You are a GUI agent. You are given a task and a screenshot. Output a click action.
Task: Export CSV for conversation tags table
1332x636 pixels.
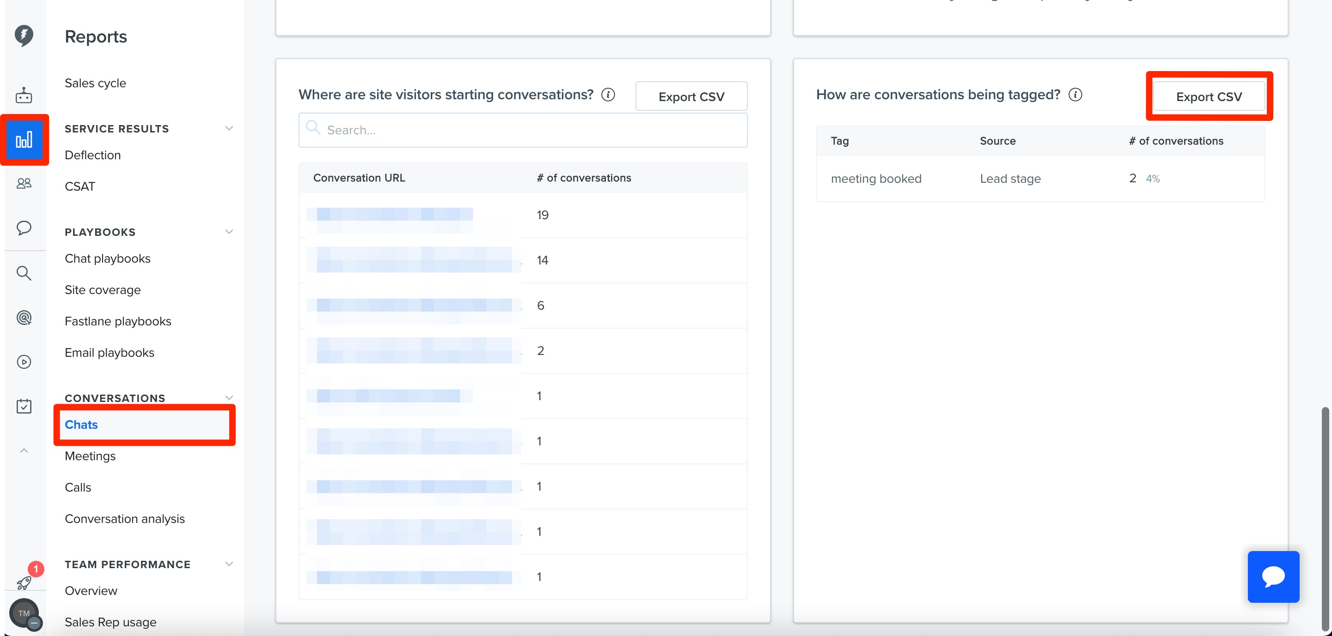pos(1209,96)
